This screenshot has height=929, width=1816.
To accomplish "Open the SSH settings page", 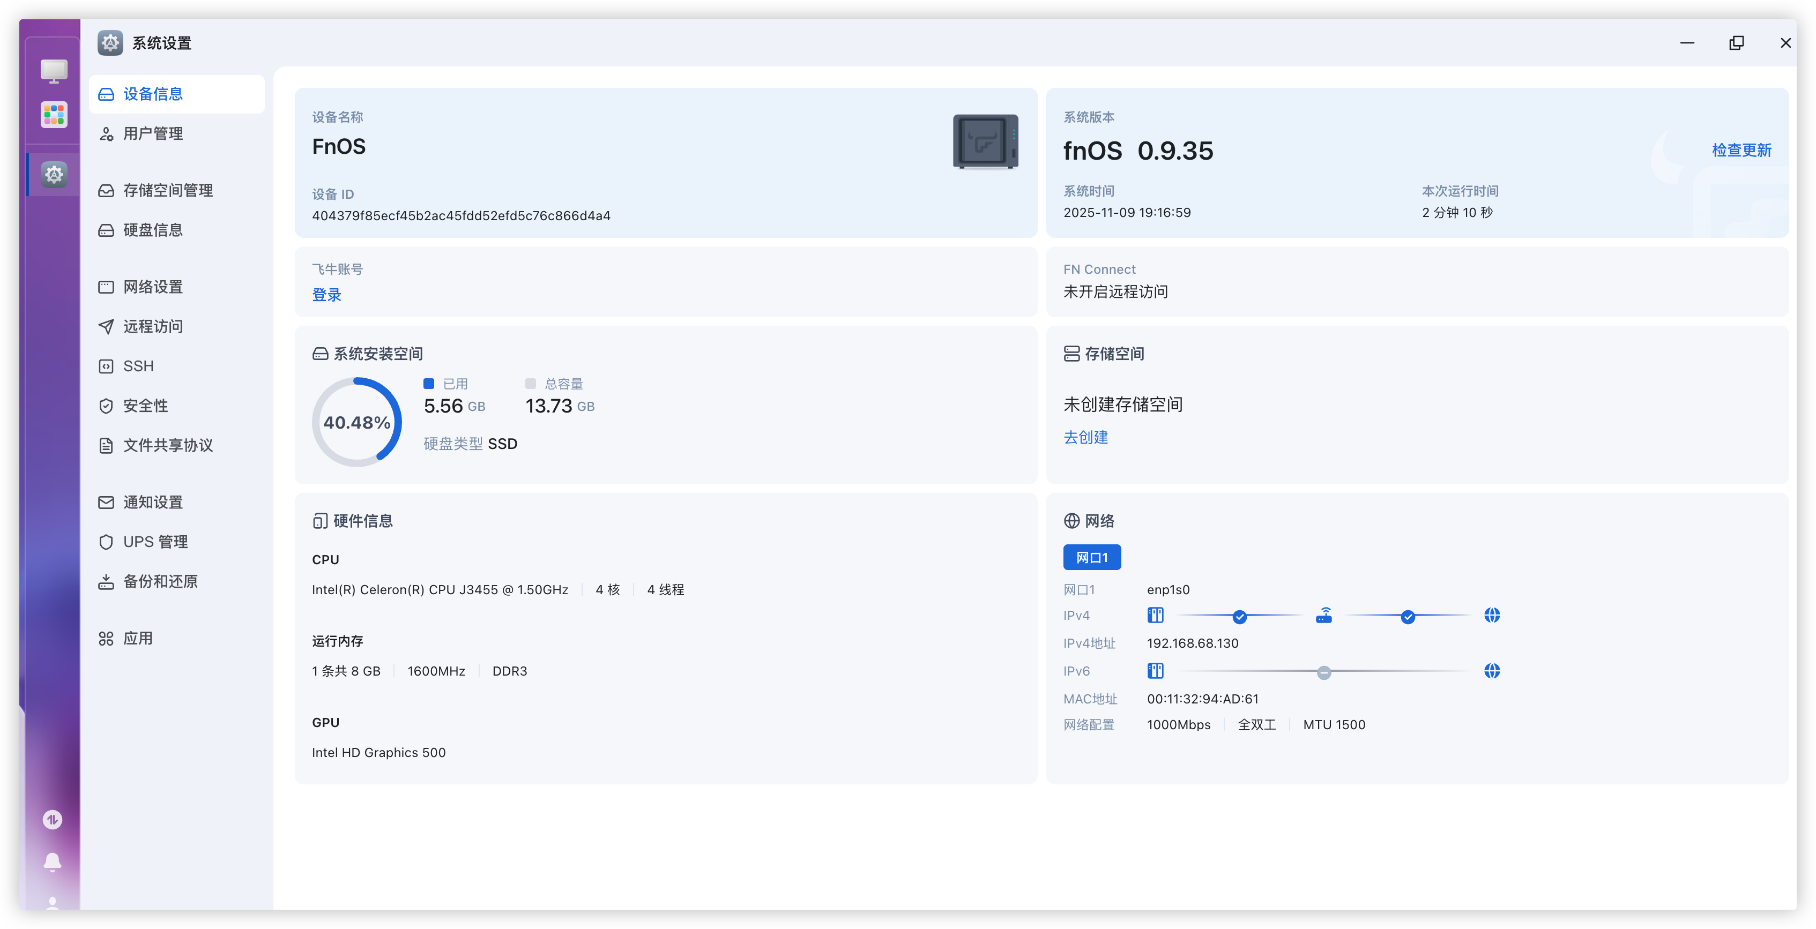I will click(x=138, y=366).
